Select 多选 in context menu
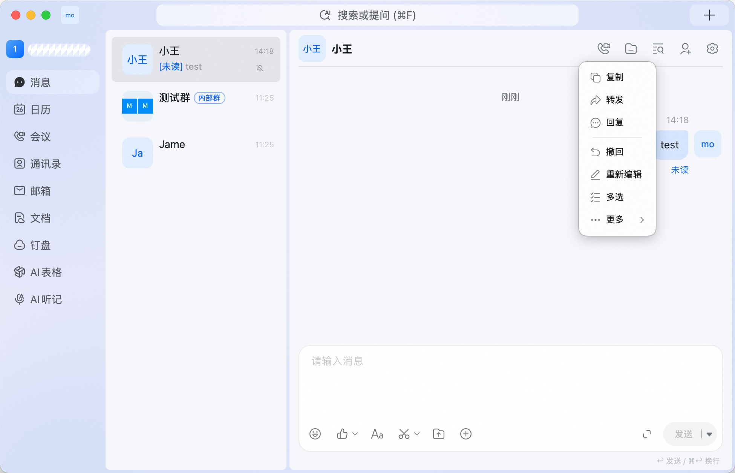Viewport: 735px width, 473px height. (x=617, y=197)
